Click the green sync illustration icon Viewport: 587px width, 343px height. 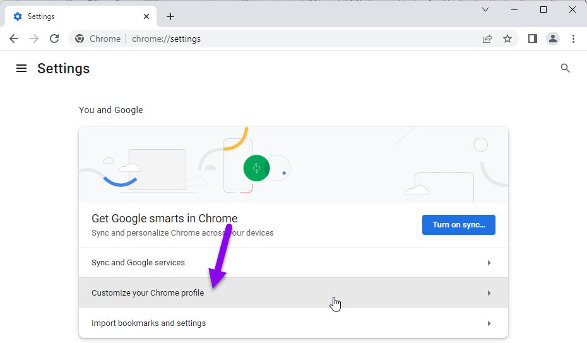[256, 168]
